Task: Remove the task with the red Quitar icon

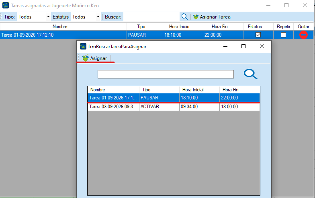Action: tap(303, 35)
